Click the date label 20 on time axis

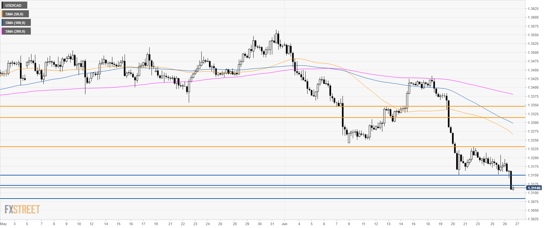coord(453,224)
